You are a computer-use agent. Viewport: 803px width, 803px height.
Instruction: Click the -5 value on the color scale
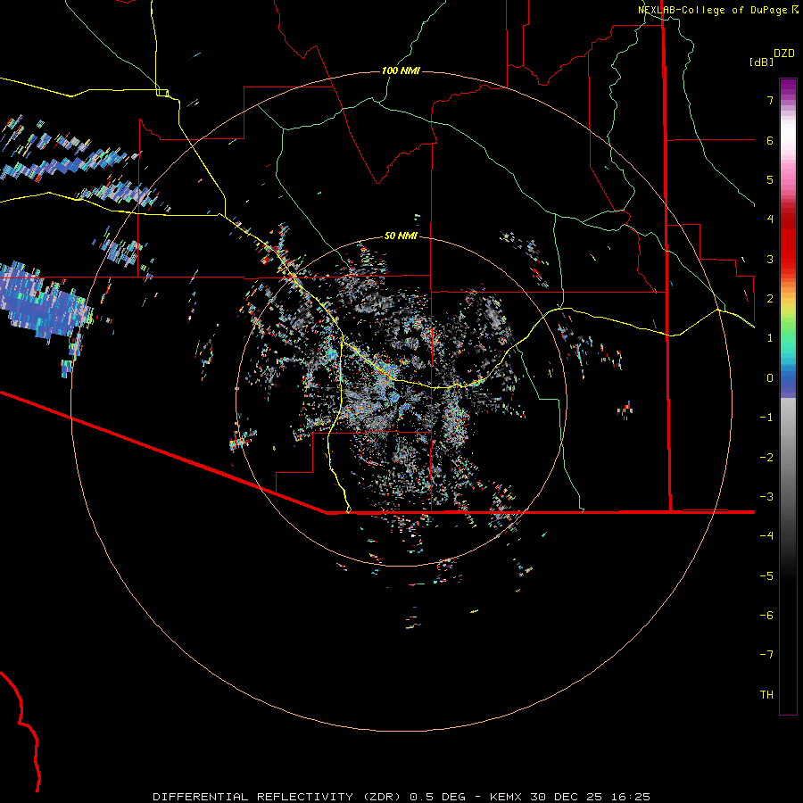766,576
